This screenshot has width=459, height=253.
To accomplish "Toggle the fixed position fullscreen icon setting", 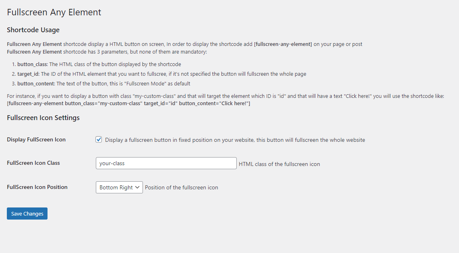I will coord(99,139).
